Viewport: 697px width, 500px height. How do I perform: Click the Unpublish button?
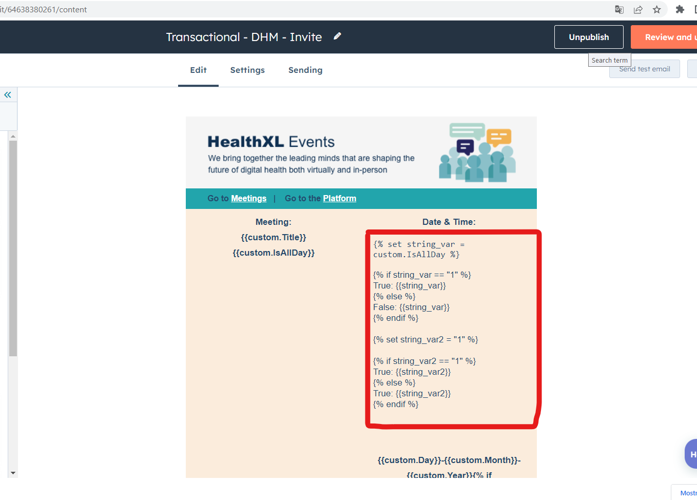point(588,36)
